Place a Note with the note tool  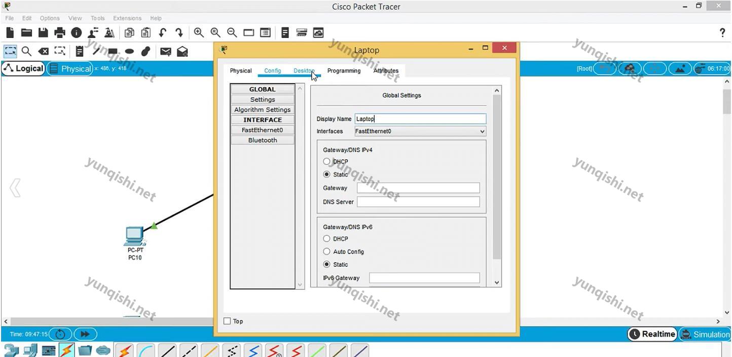point(80,51)
